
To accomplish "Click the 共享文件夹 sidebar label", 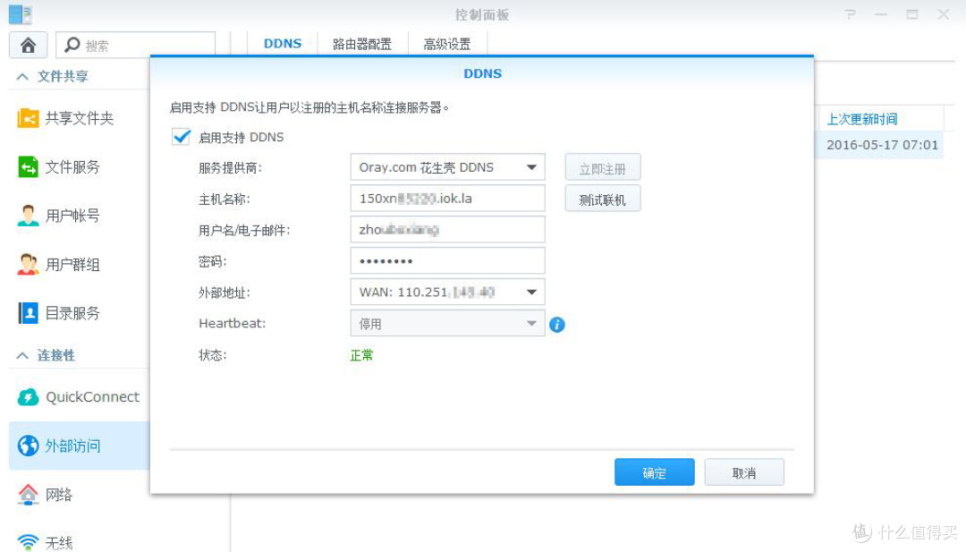I will pyautogui.click(x=80, y=118).
